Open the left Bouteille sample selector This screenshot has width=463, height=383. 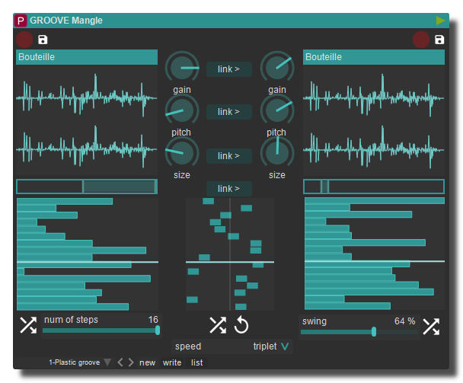tap(86, 57)
